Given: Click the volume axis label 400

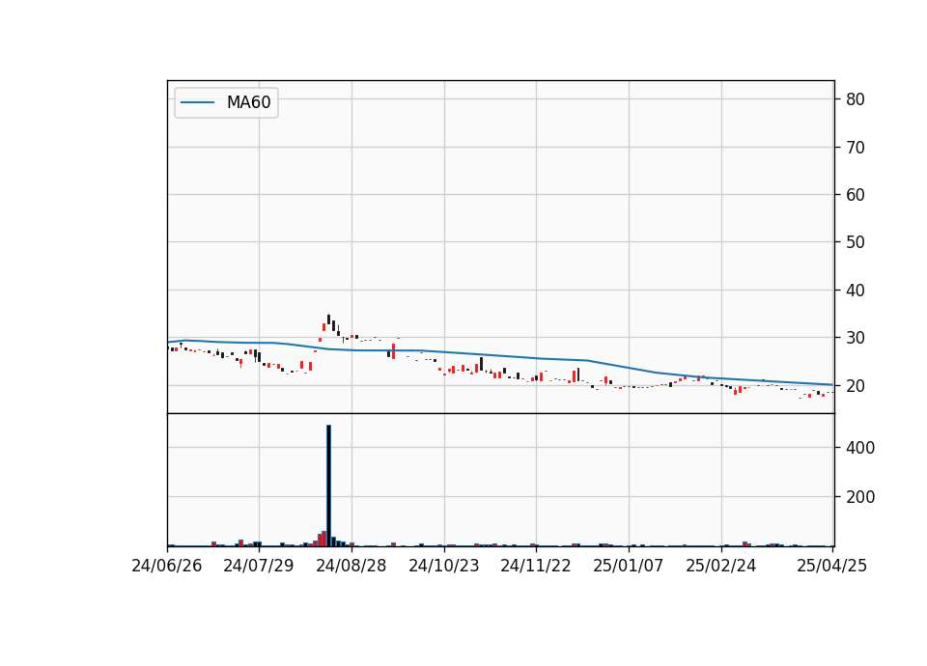Looking at the screenshot, I should (x=860, y=448).
